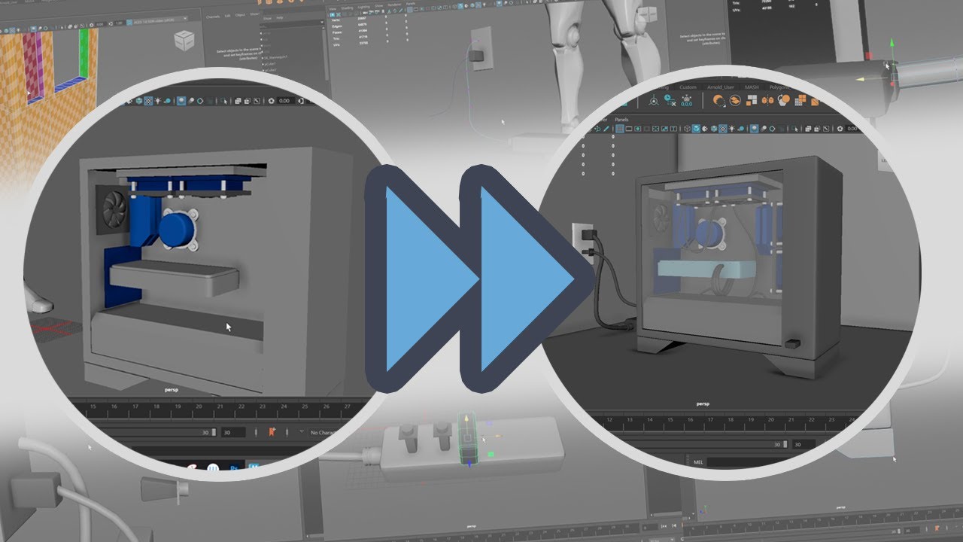Toggle Screen Space Ambient Occlusion, right circle
Viewport: 963px width, 542px height.
[754, 128]
